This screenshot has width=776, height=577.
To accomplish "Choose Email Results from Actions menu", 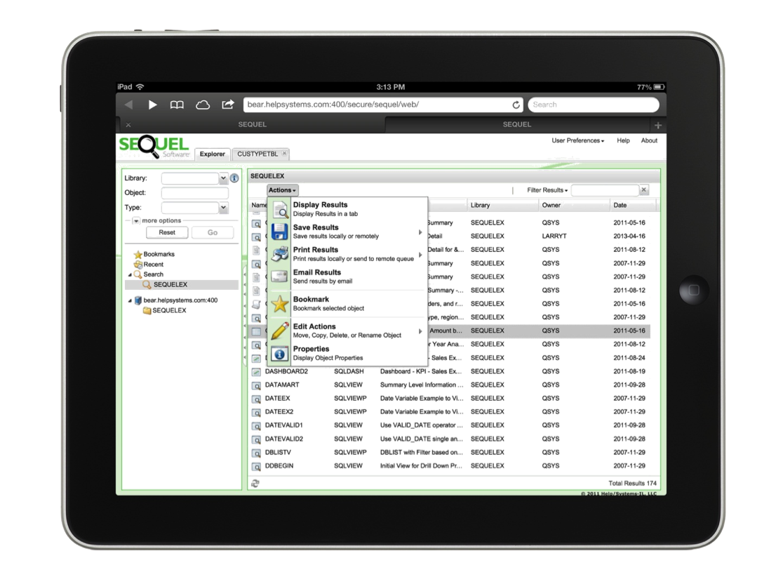I will click(348, 277).
